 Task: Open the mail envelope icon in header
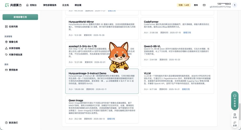coord(204,5)
